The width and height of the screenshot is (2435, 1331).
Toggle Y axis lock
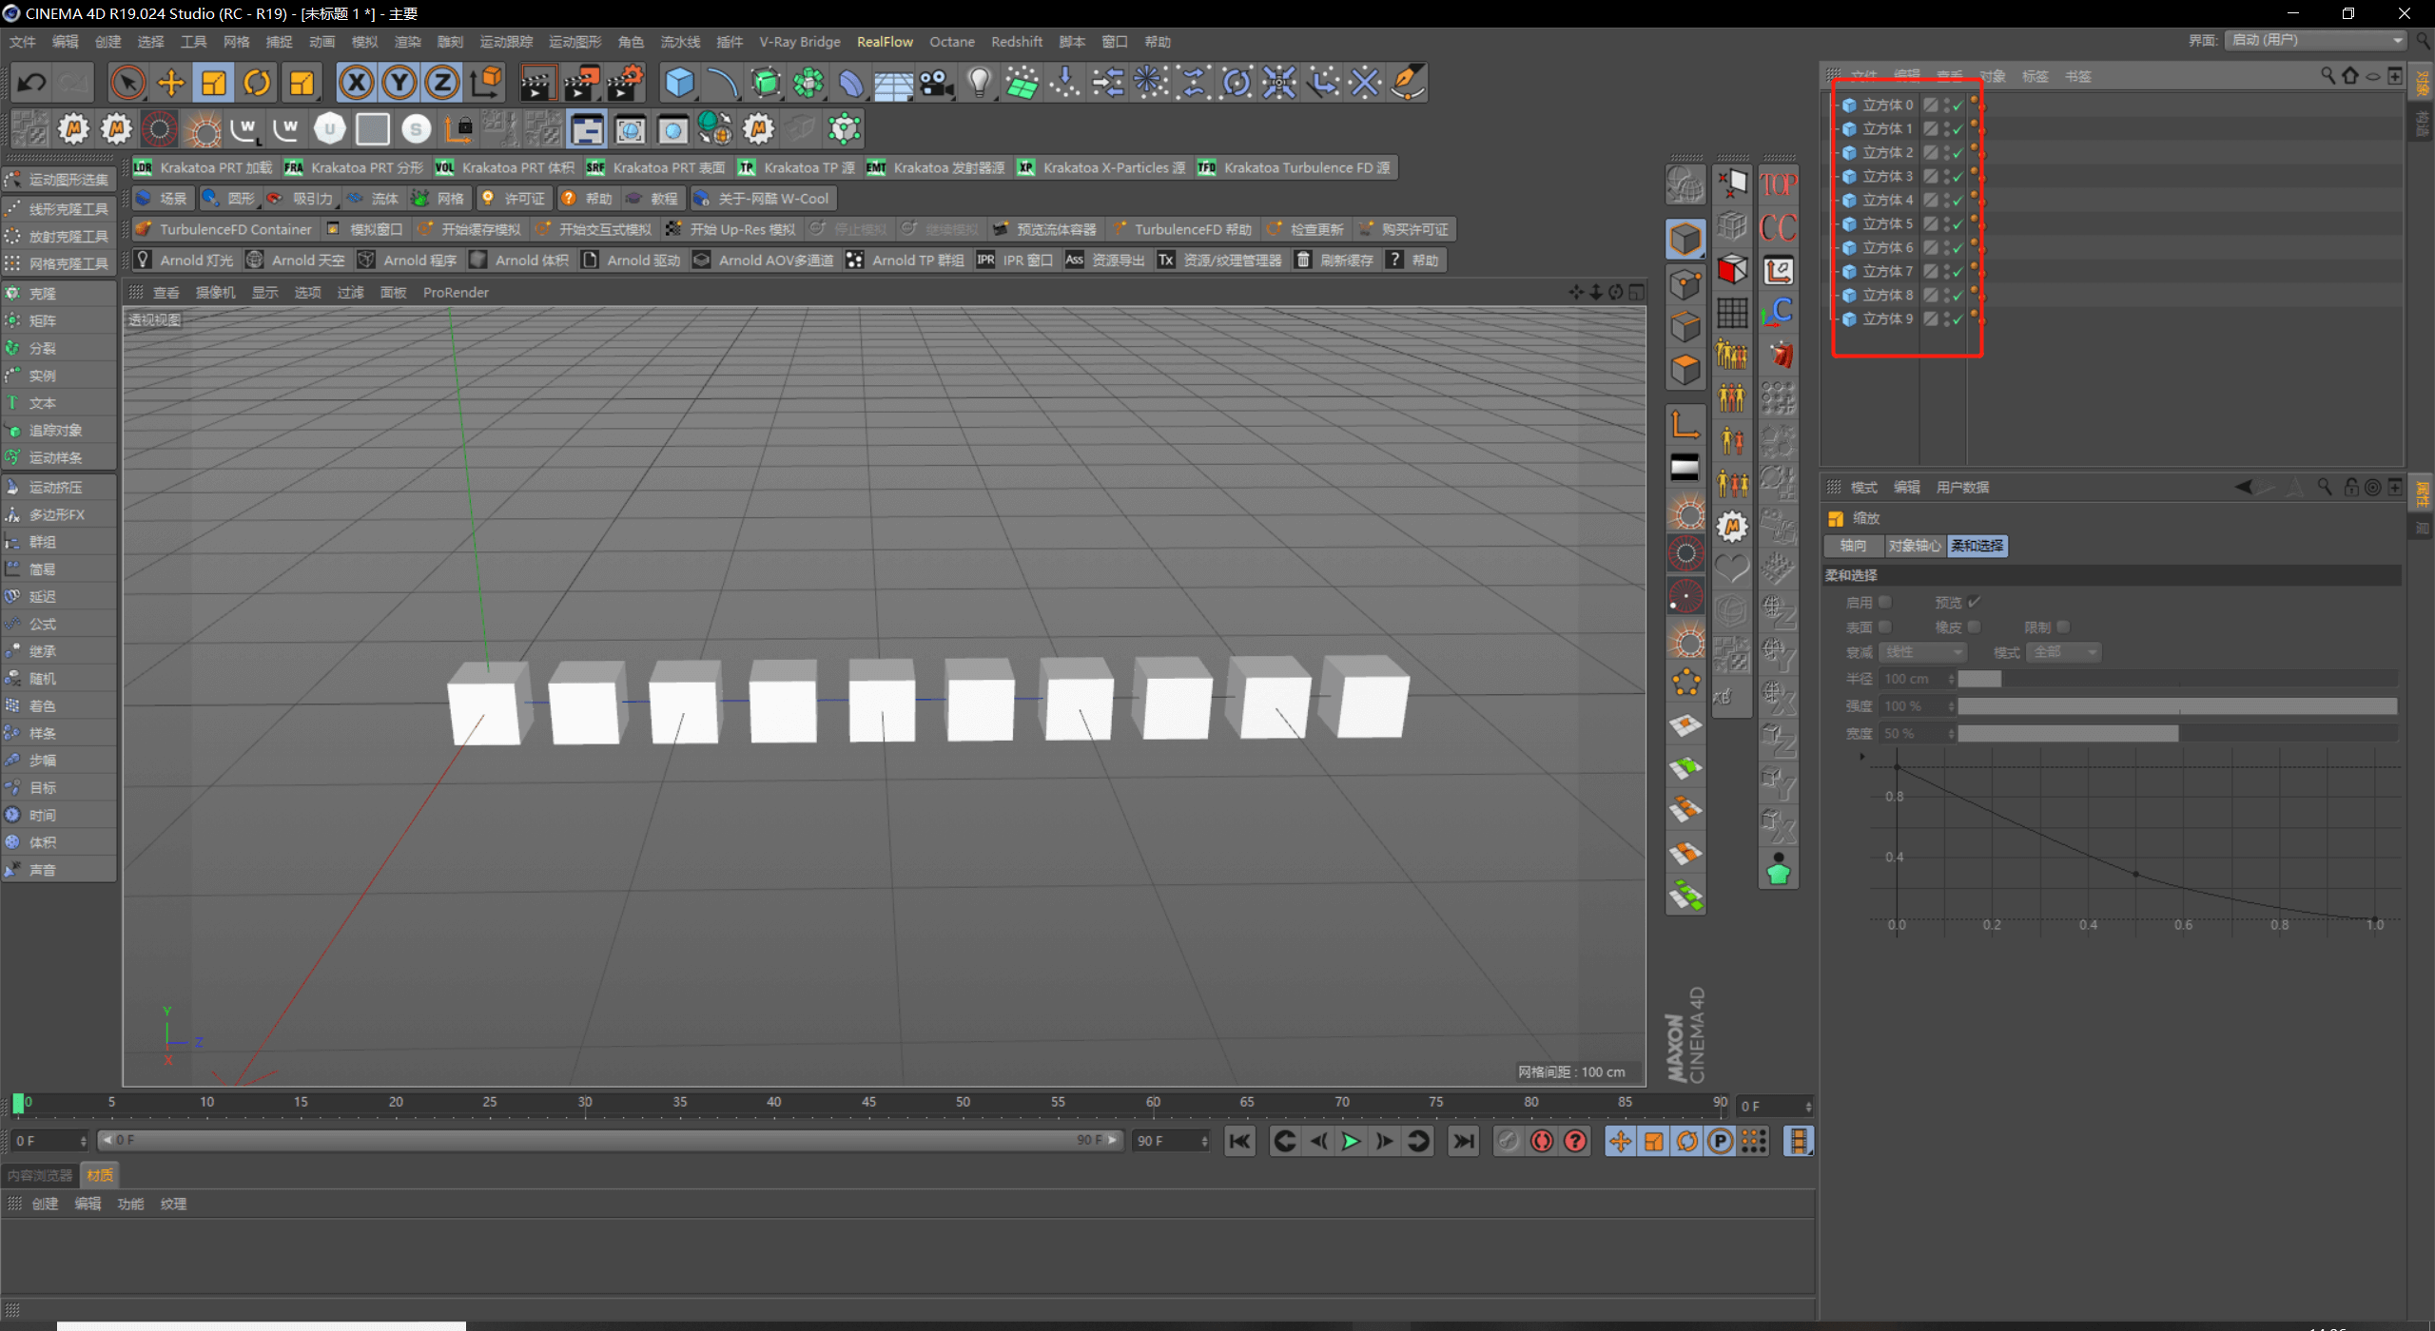click(x=399, y=83)
